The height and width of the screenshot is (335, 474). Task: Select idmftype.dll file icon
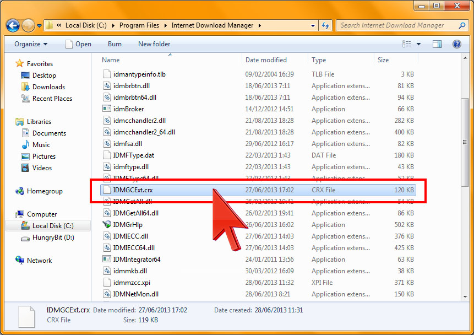coord(107,167)
